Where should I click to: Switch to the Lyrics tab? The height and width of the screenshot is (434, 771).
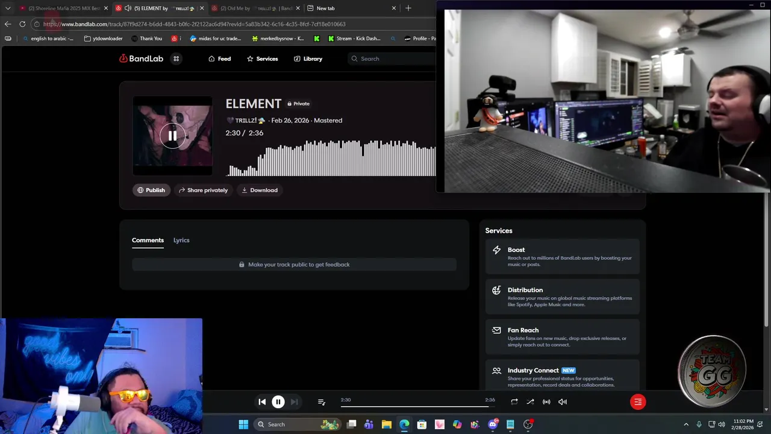pyautogui.click(x=181, y=240)
